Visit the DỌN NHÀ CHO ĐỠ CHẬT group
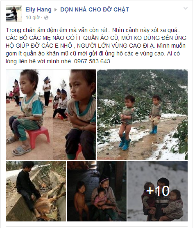 pos(95,9)
